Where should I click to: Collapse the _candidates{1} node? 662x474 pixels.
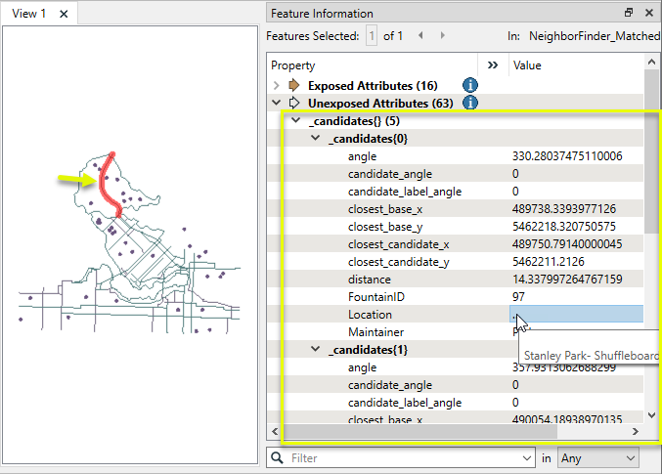coord(315,350)
